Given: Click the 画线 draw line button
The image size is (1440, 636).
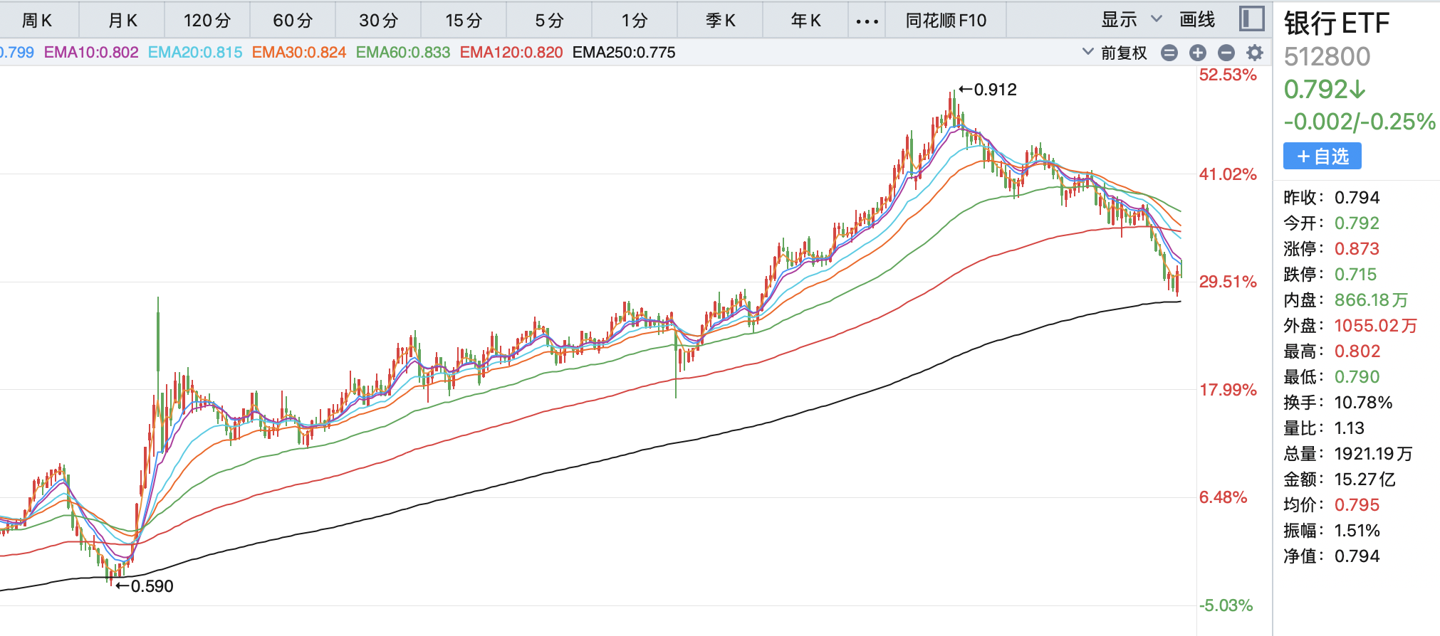Looking at the screenshot, I should coord(1197,20).
